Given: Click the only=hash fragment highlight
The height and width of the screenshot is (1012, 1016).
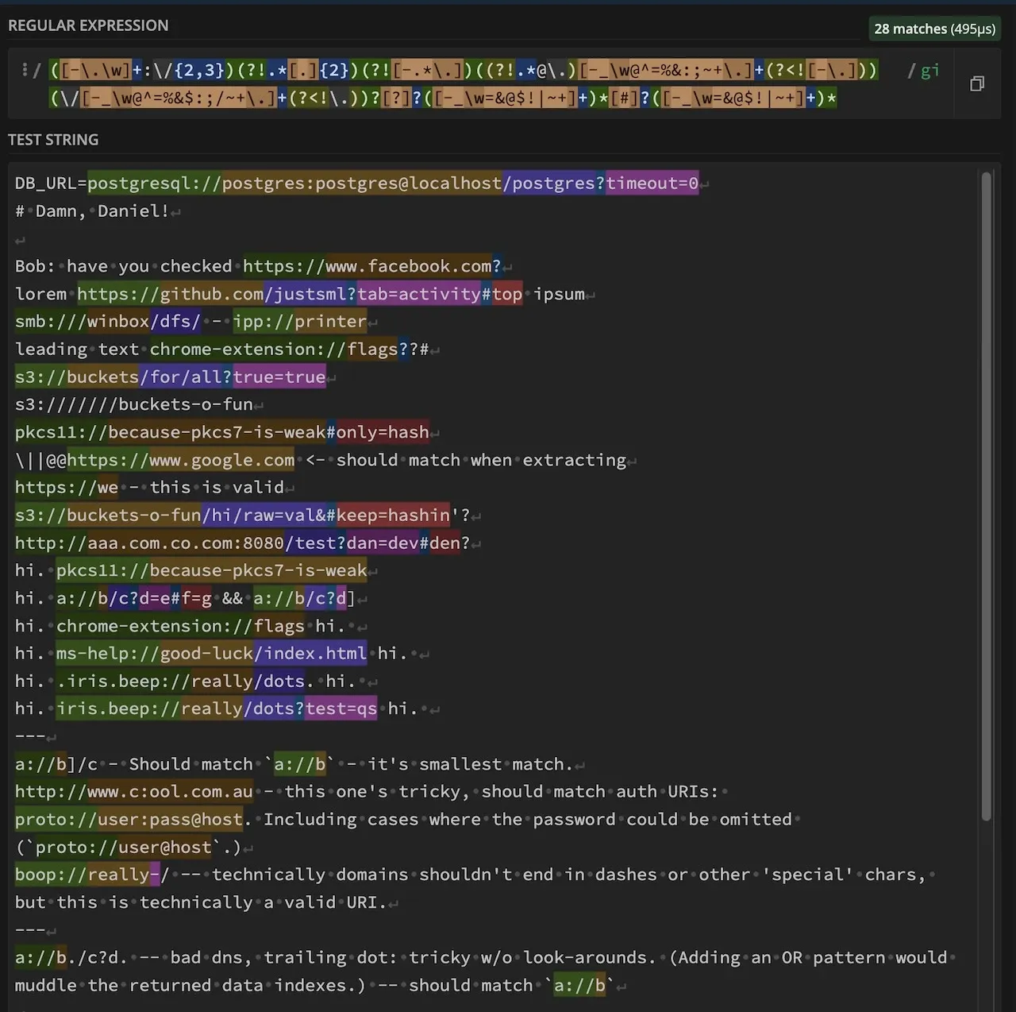Looking at the screenshot, I should pyautogui.click(x=383, y=432).
